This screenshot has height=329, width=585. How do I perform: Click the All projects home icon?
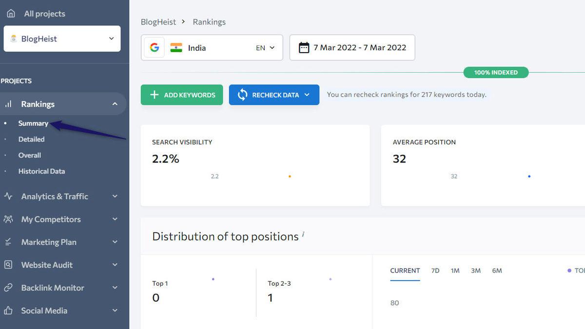(10, 14)
